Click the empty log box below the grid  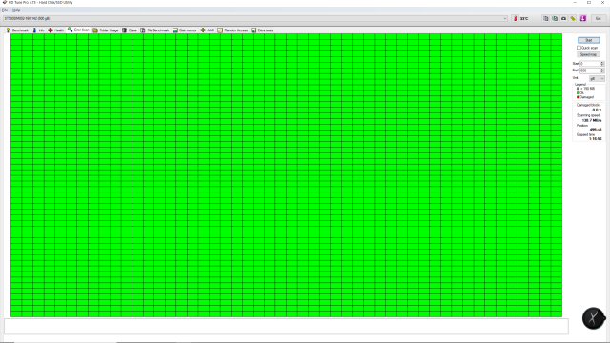[x=286, y=326]
